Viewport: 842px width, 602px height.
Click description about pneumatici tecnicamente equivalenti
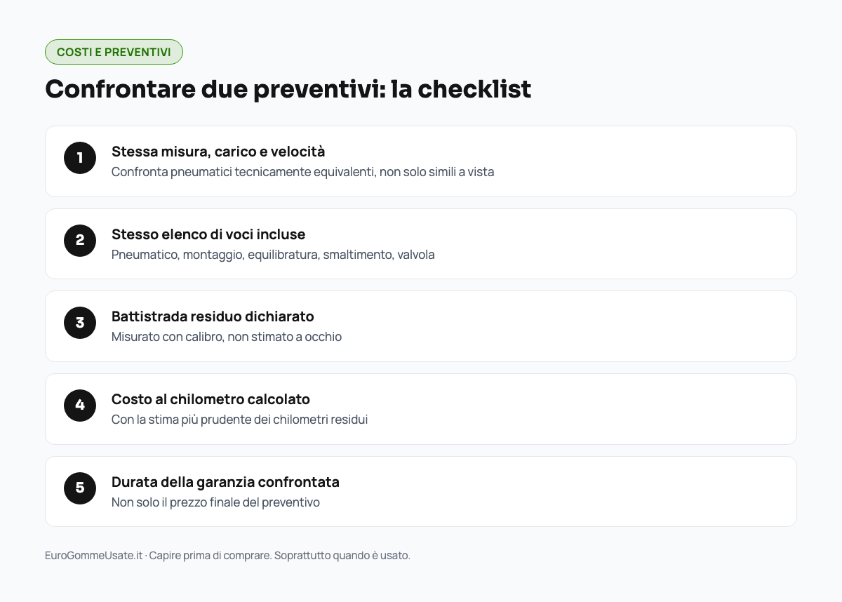click(302, 172)
